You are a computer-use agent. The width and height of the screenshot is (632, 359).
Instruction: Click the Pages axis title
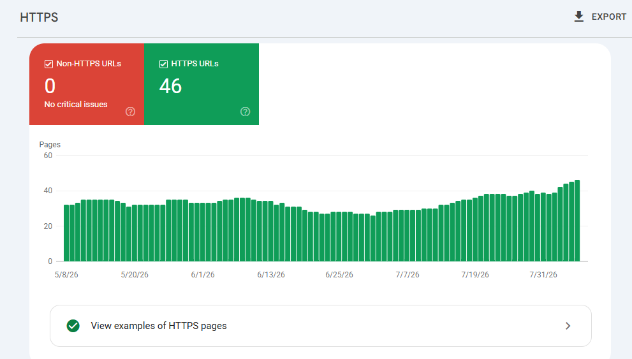[50, 144]
